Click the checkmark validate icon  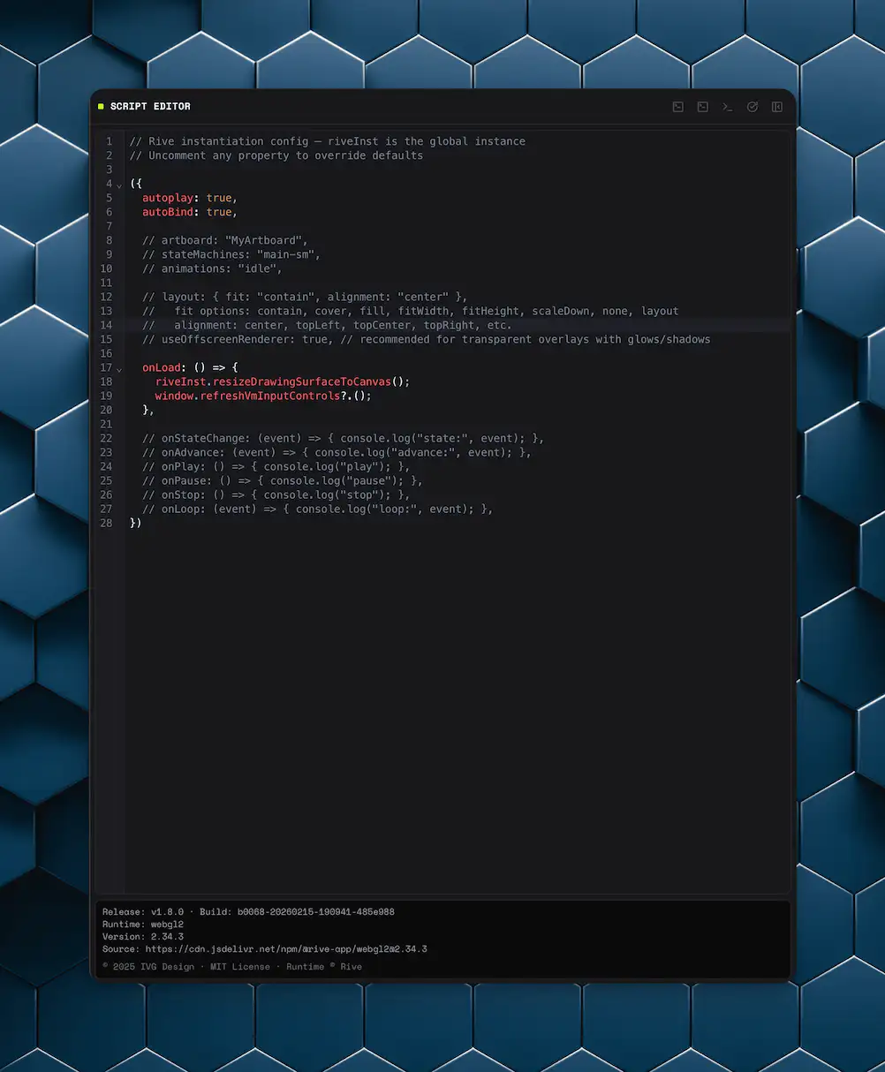coord(752,107)
